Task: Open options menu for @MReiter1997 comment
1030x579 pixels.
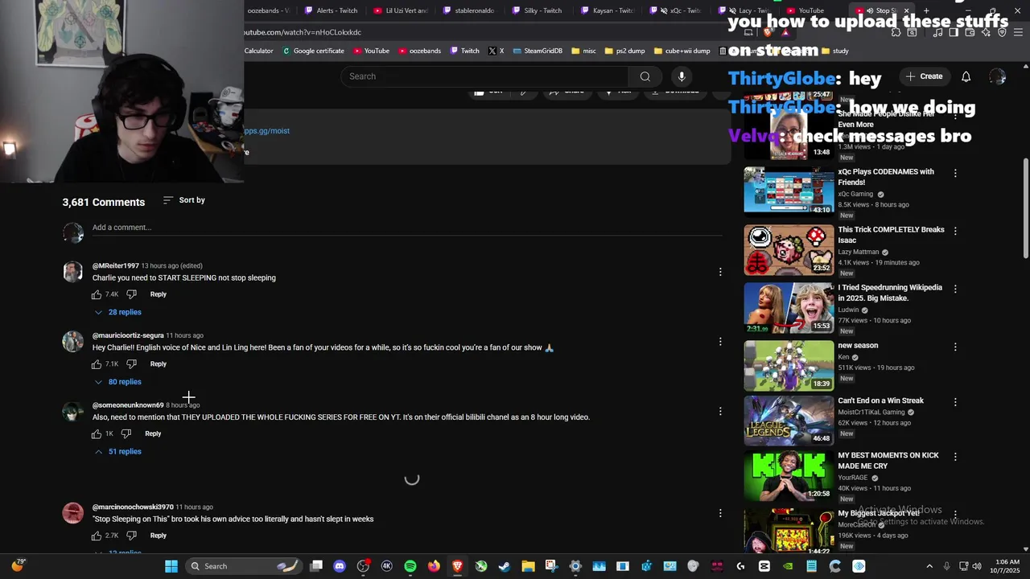Action: [720, 272]
